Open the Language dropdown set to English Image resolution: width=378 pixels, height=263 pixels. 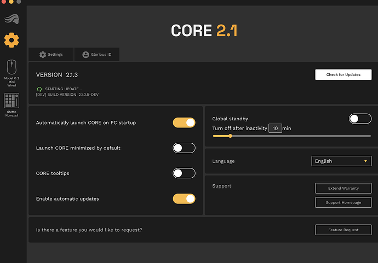pyautogui.click(x=341, y=161)
